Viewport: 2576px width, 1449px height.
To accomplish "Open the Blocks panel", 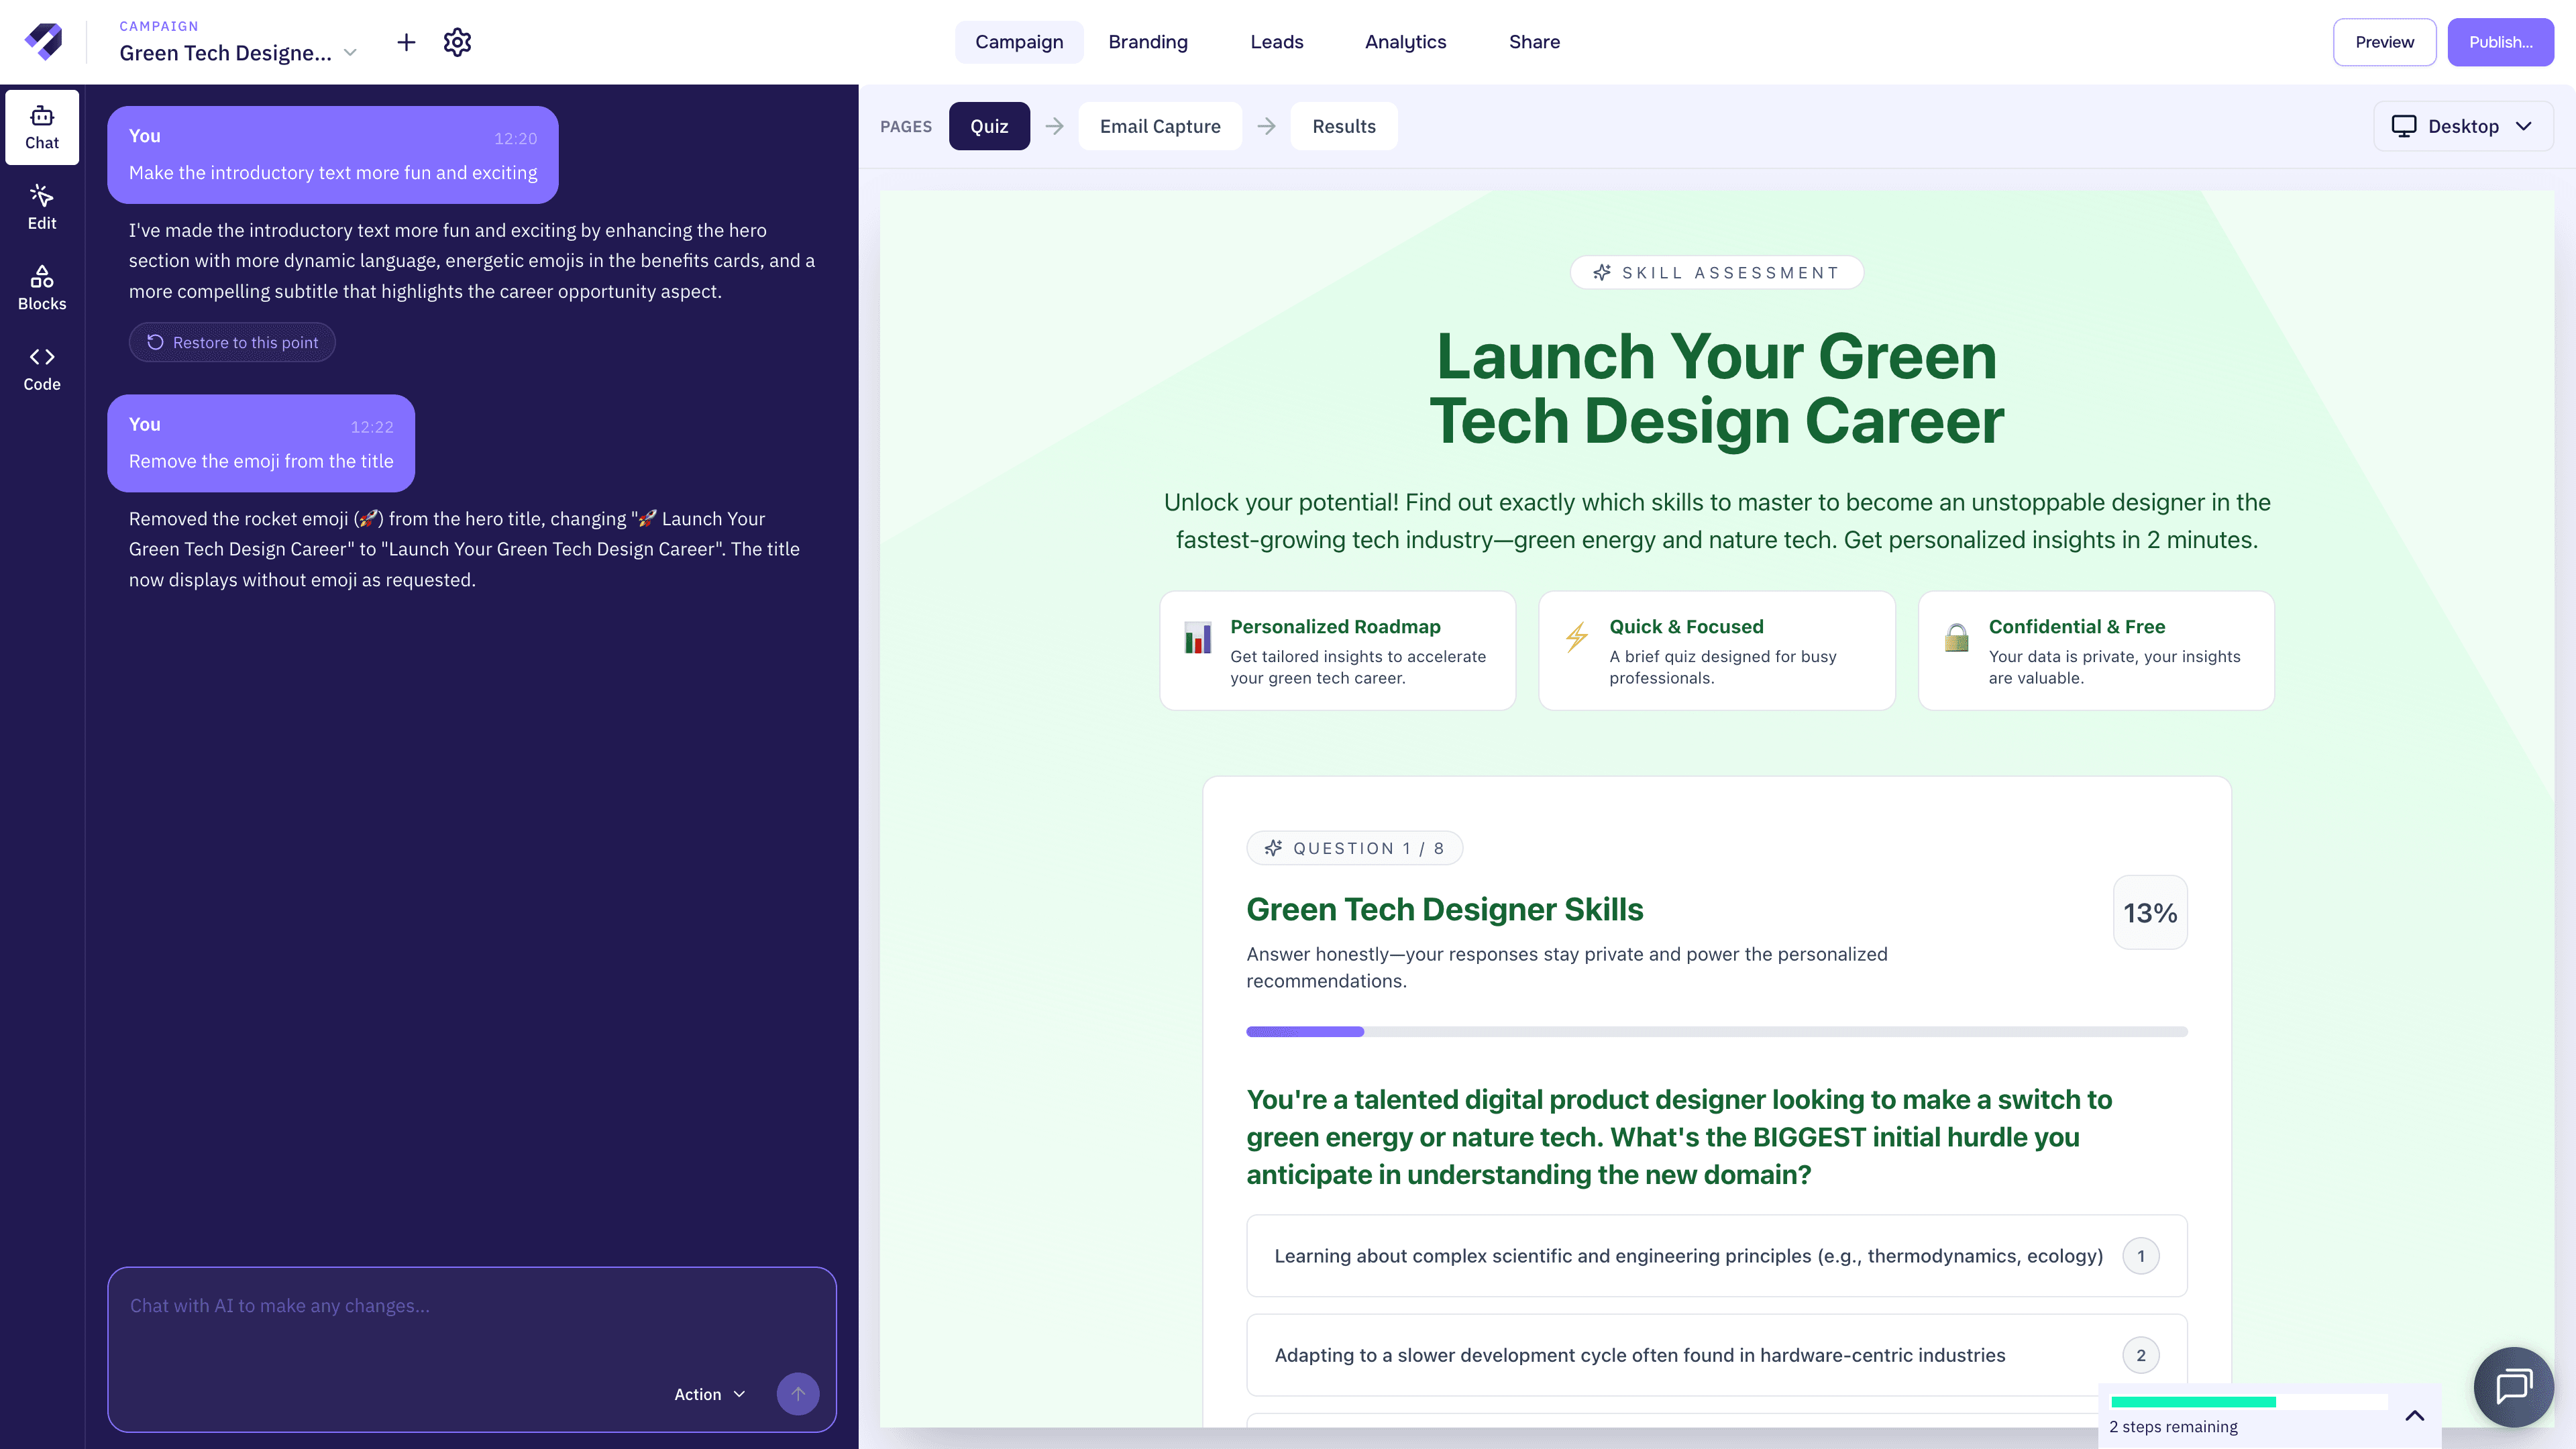I will point(41,286).
